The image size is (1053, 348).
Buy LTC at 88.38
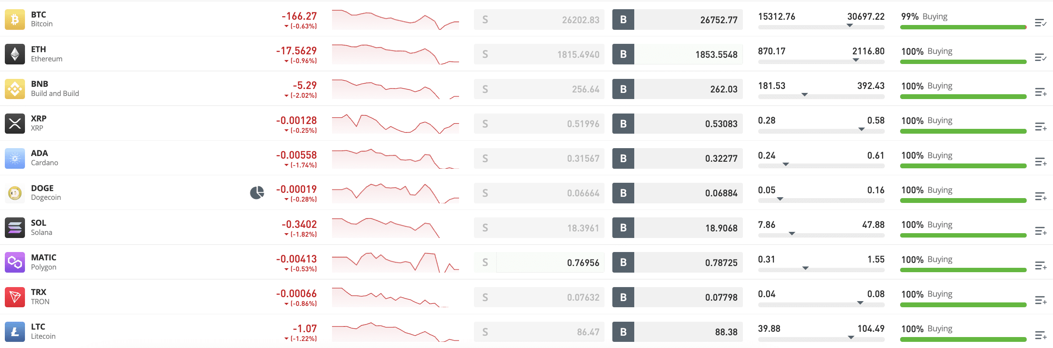678,331
